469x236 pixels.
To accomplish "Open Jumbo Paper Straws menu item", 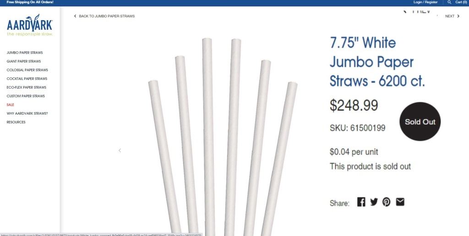I will point(25,53).
